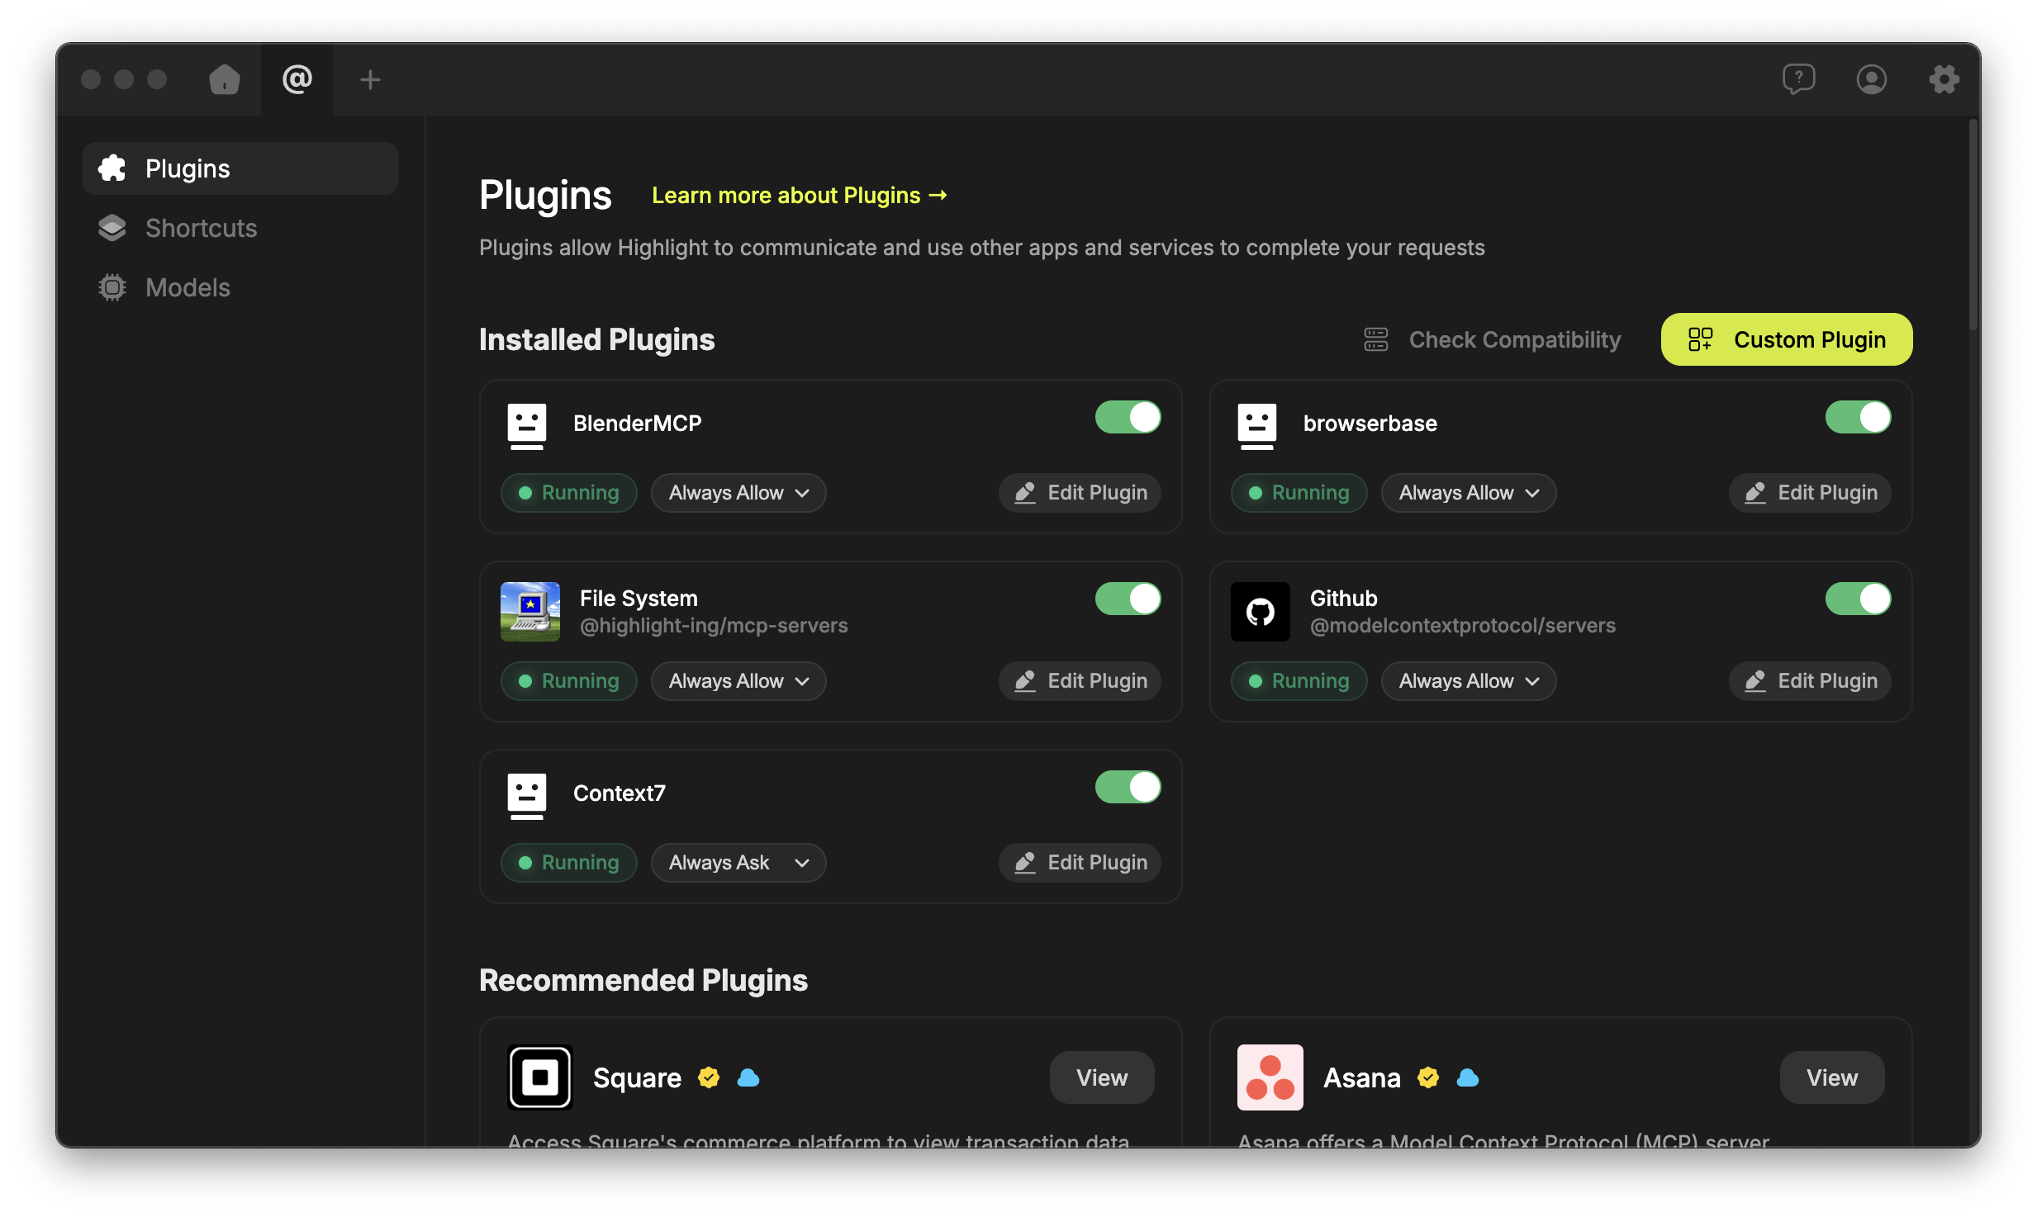Open Context7's Always Ask dropdown
The image size is (2037, 1217).
(738, 862)
